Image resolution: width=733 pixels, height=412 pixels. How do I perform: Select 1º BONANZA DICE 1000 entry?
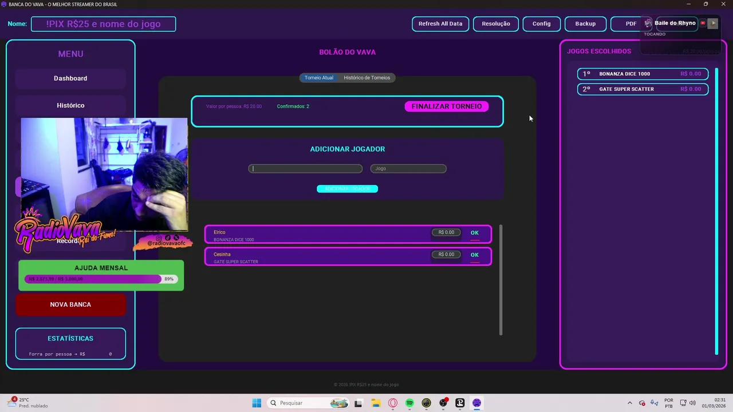[643, 74]
